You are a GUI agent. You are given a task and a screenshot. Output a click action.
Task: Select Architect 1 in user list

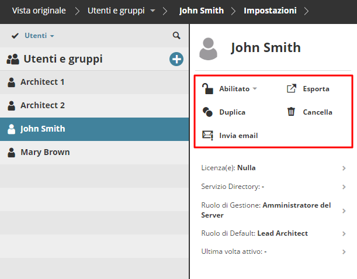coord(43,82)
